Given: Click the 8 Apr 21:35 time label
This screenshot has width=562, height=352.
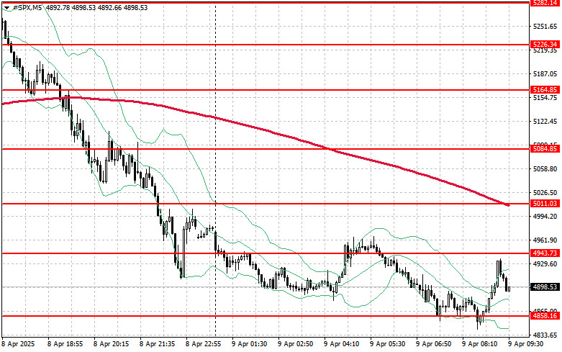Looking at the screenshot, I should point(158,344).
